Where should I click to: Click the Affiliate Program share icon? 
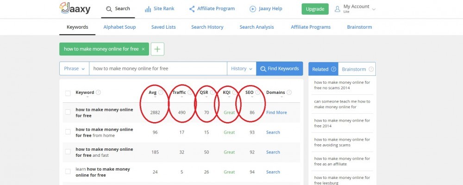tap(192, 9)
